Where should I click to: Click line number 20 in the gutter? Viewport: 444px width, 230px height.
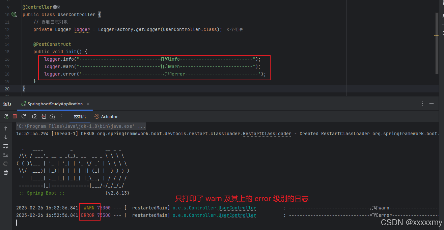pyautogui.click(x=7, y=89)
